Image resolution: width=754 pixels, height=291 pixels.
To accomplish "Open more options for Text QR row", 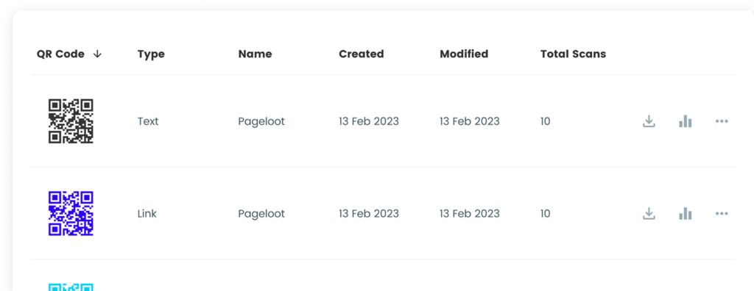I will pyautogui.click(x=722, y=121).
